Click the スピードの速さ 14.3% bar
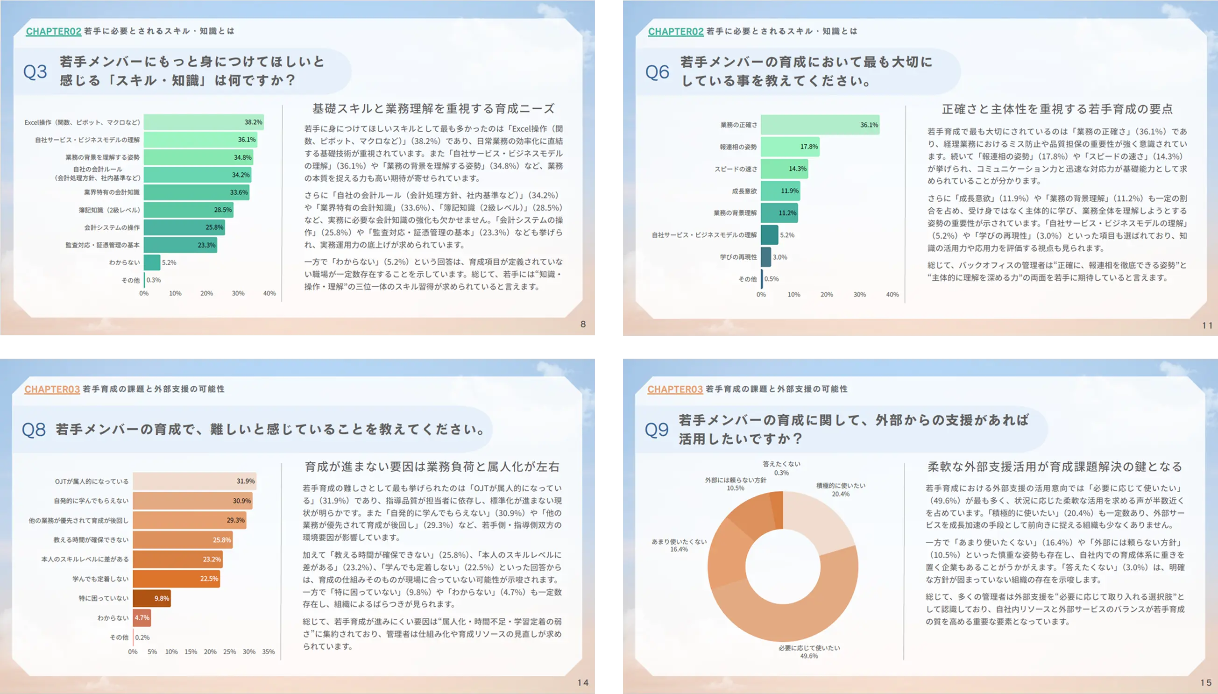Image resolution: width=1218 pixels, height=694 pixels. pyautogui.click(x=784, y=169)
